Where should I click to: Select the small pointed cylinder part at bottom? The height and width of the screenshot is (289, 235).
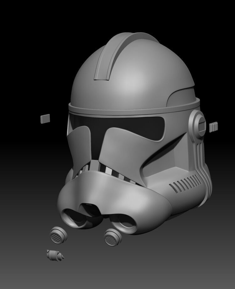(55, 255)
